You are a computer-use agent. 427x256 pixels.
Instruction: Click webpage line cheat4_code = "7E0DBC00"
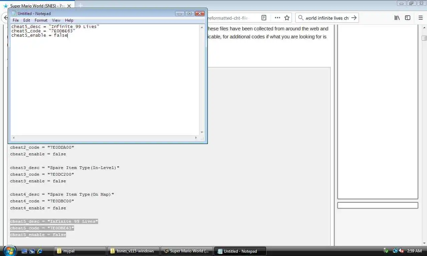(42, 201)
